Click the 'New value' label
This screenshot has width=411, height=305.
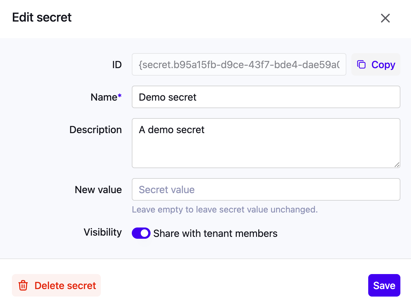click(98, 190)
